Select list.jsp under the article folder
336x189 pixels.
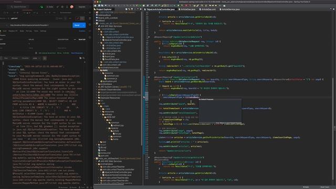click(118, 134)
